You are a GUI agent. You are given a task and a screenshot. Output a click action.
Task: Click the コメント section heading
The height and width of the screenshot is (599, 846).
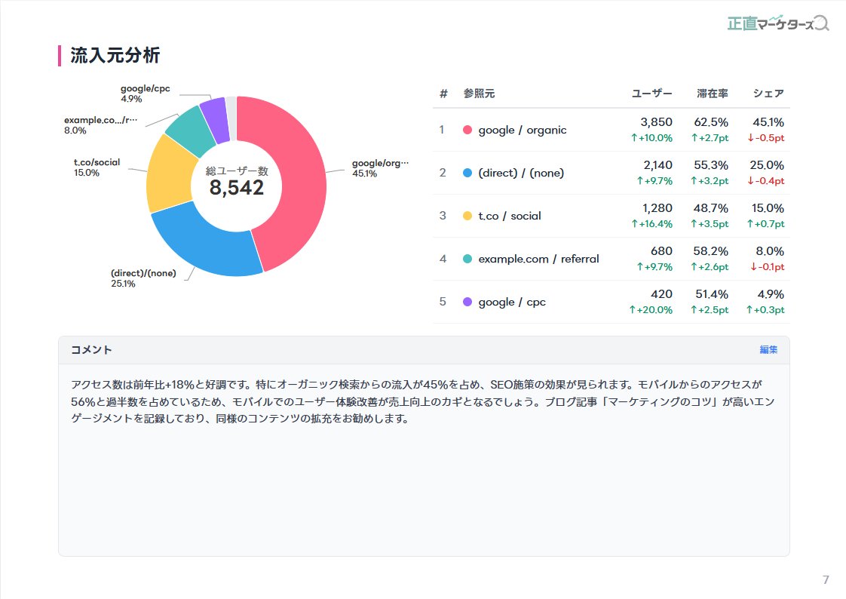coord(91,350)
